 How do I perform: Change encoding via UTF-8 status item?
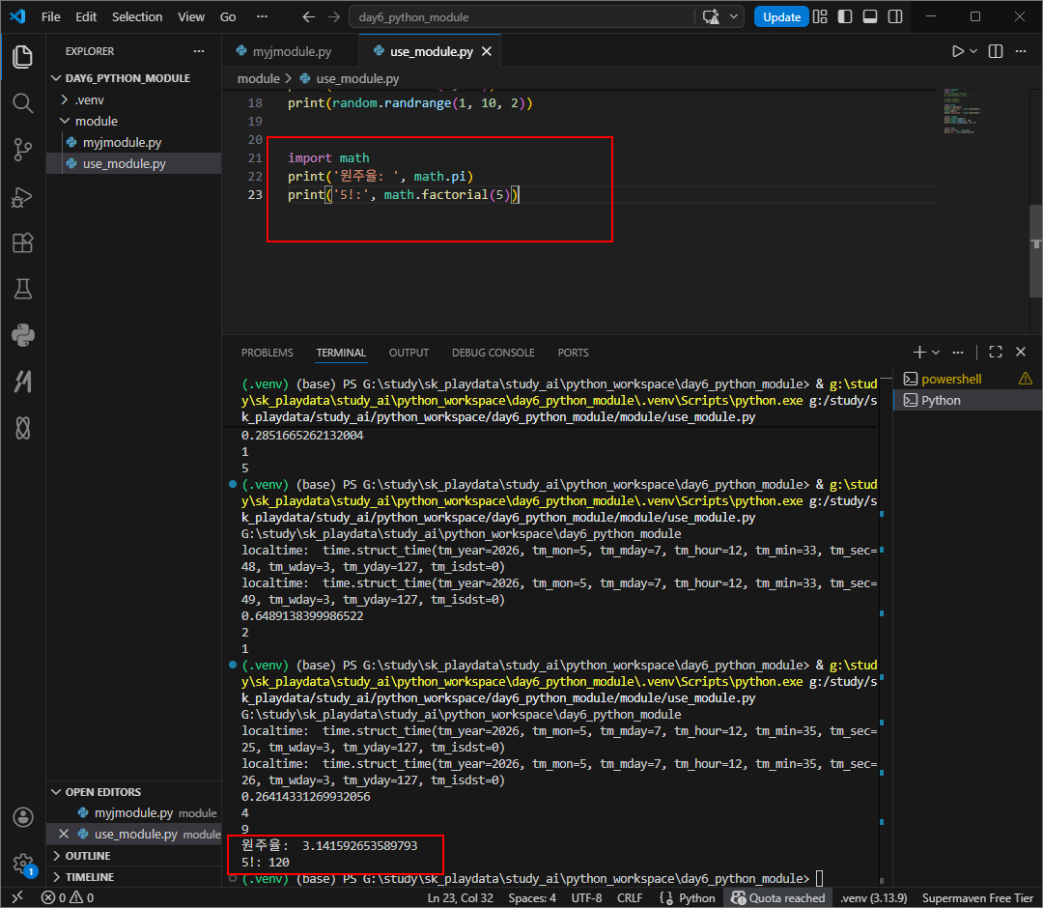[x=587, y=897]
